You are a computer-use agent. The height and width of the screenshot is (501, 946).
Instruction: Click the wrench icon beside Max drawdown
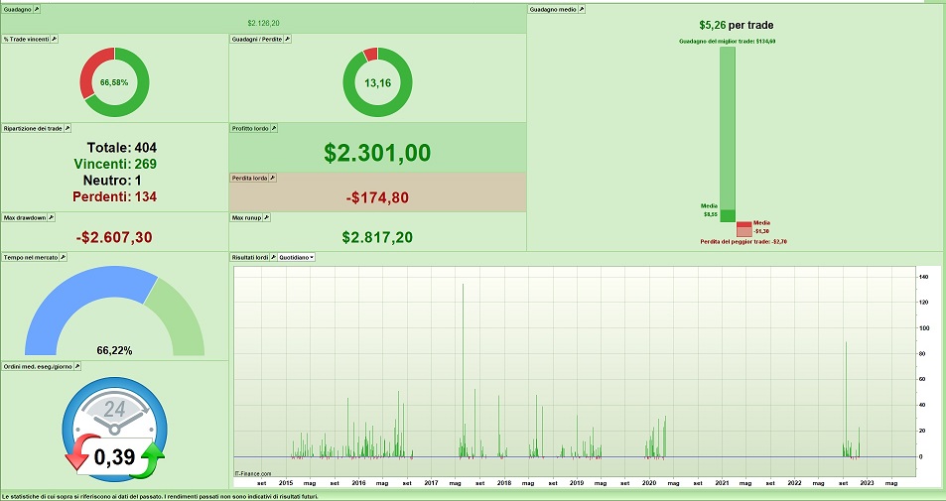point(51,217)
